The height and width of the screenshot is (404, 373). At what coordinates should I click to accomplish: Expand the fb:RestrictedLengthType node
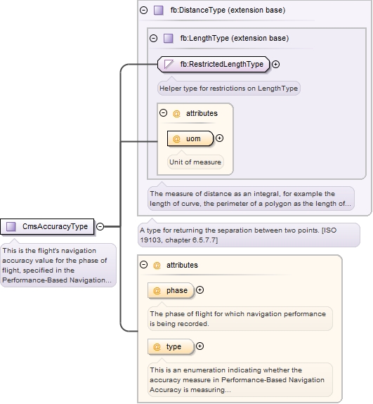[x=275, y=64]
